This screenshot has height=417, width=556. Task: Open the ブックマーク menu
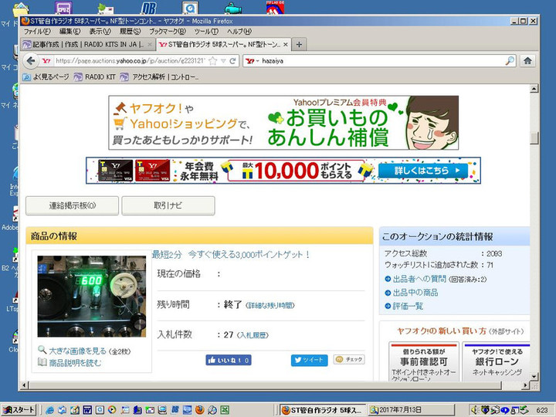[x=167, y=32]
